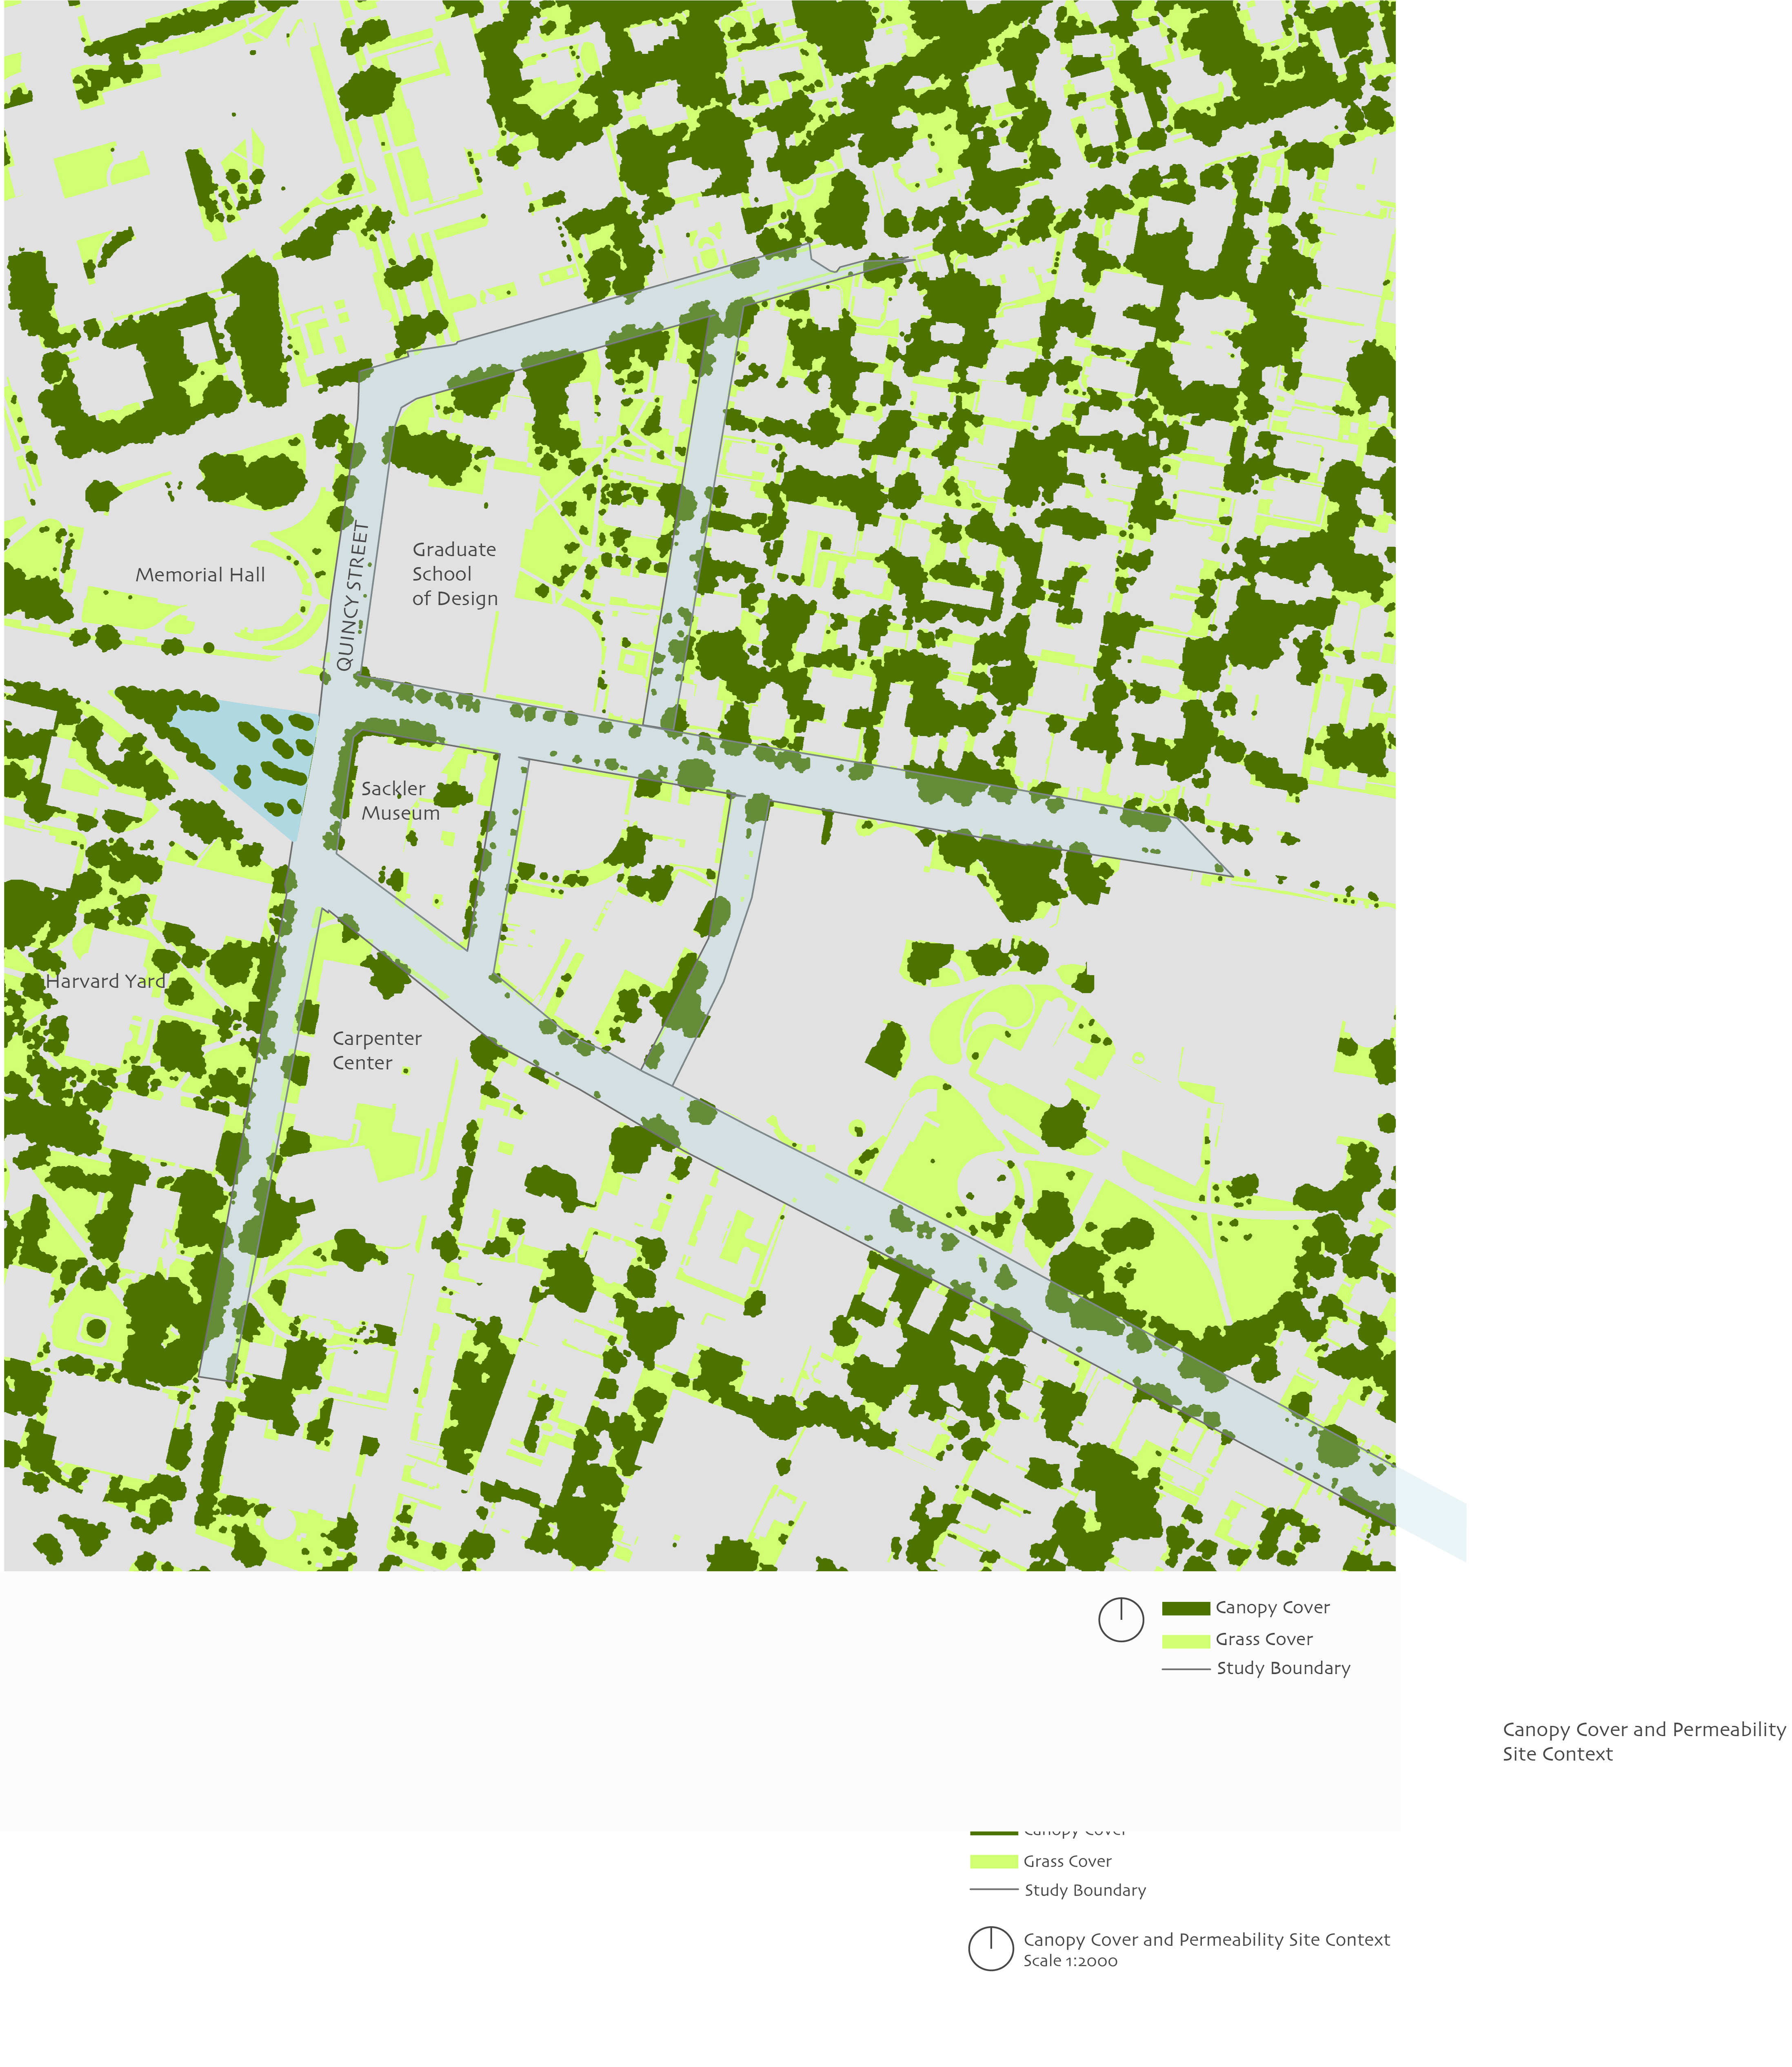Select the dark green Canopy Cover legend swatch
Image resolution: width=1792 pixels, height=2067 pixels.
[x=1186, y=1608]
